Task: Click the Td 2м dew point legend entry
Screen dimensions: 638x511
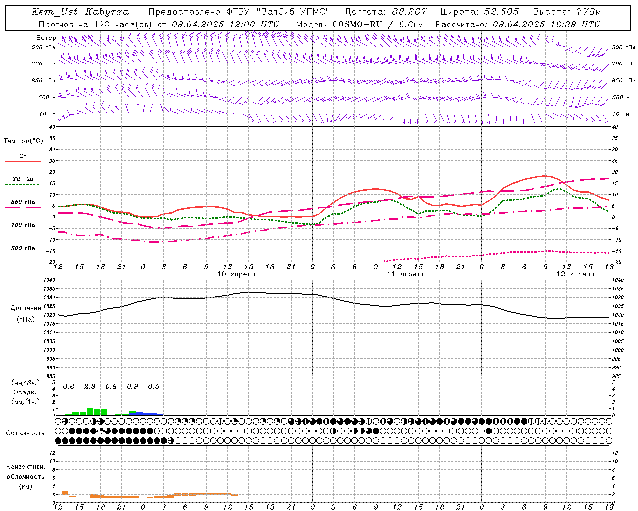Action: 23,179
